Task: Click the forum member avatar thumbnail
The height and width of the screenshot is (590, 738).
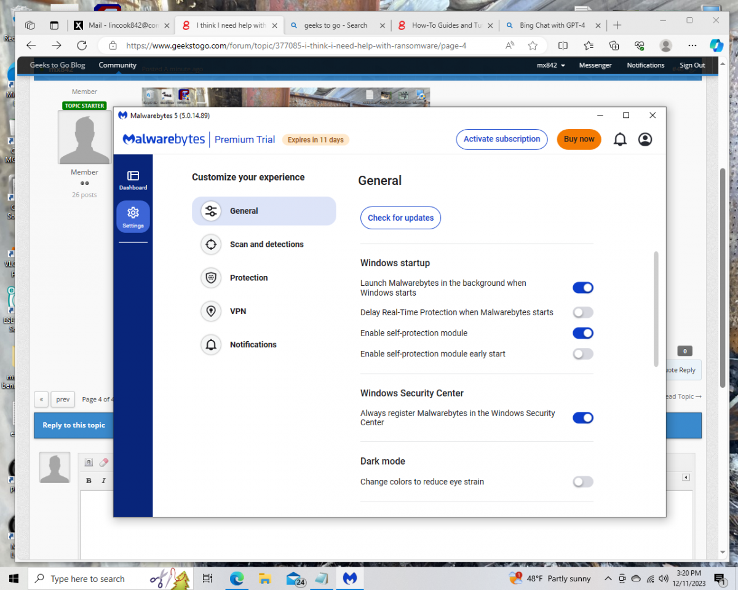Action: tap(84, 138)
